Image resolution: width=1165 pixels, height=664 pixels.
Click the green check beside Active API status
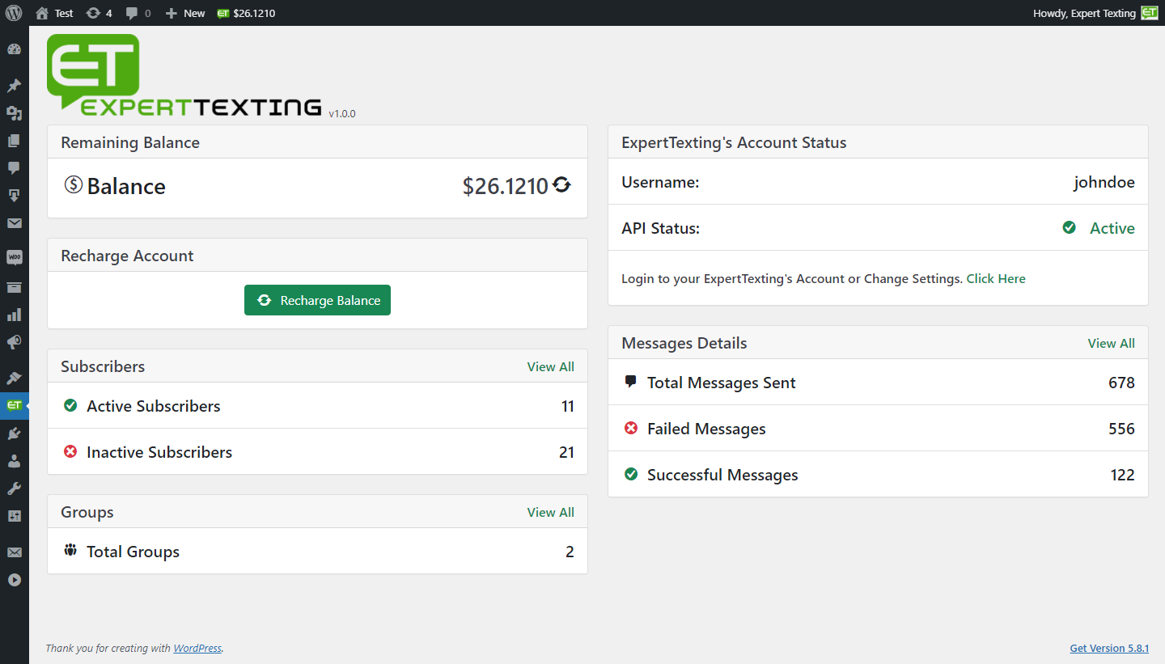[x=1070, y=228]
